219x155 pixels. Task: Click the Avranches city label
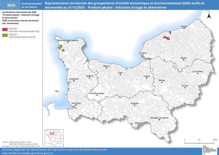[76, 103]
